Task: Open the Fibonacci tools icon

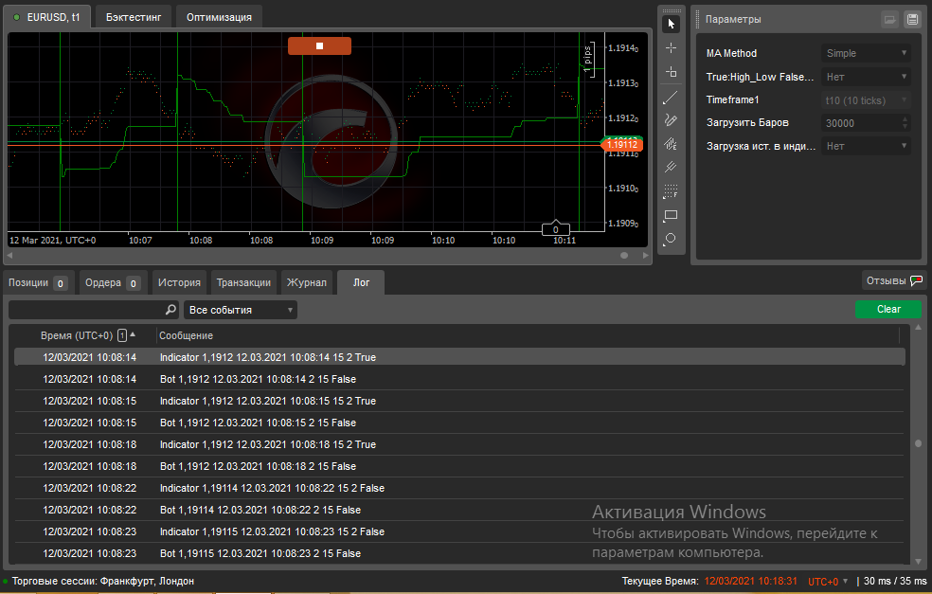Action: click(672, 191)
